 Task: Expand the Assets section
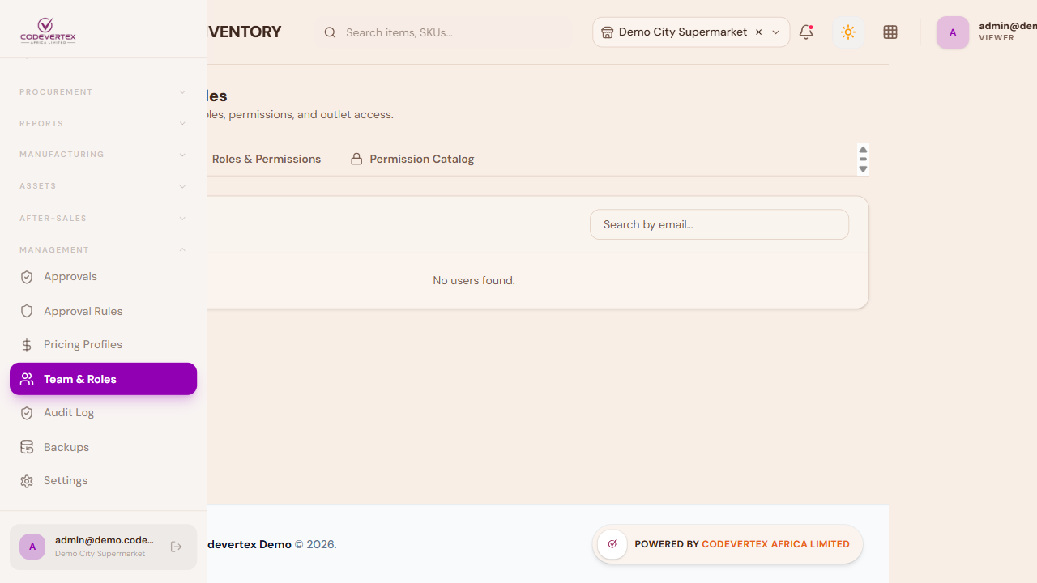pos(103,186)
